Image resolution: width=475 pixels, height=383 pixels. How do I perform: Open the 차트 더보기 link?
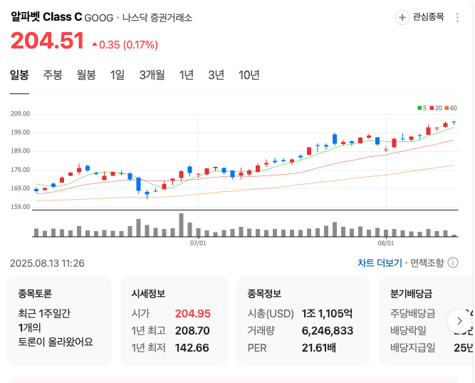(x=380, y=262)
